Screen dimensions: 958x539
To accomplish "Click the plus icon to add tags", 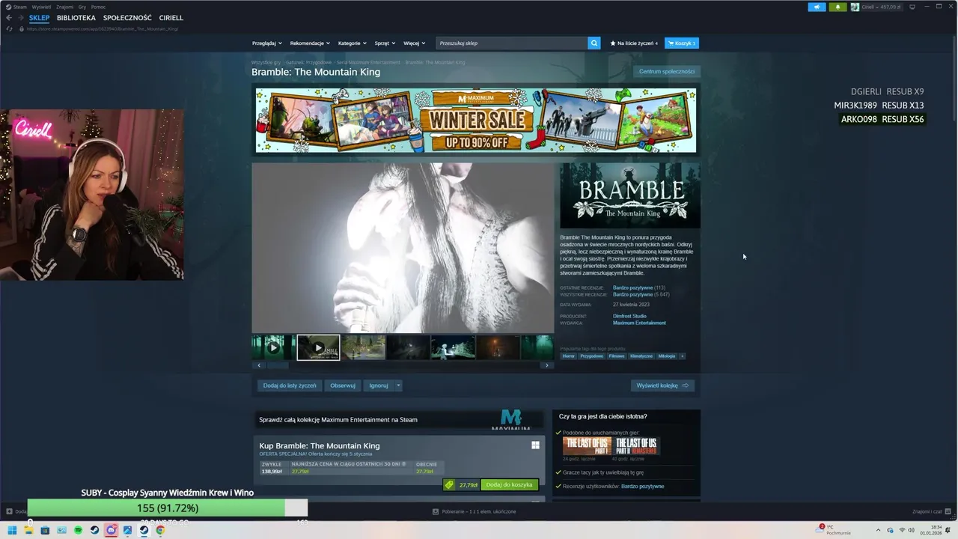I will click(682, 356).
